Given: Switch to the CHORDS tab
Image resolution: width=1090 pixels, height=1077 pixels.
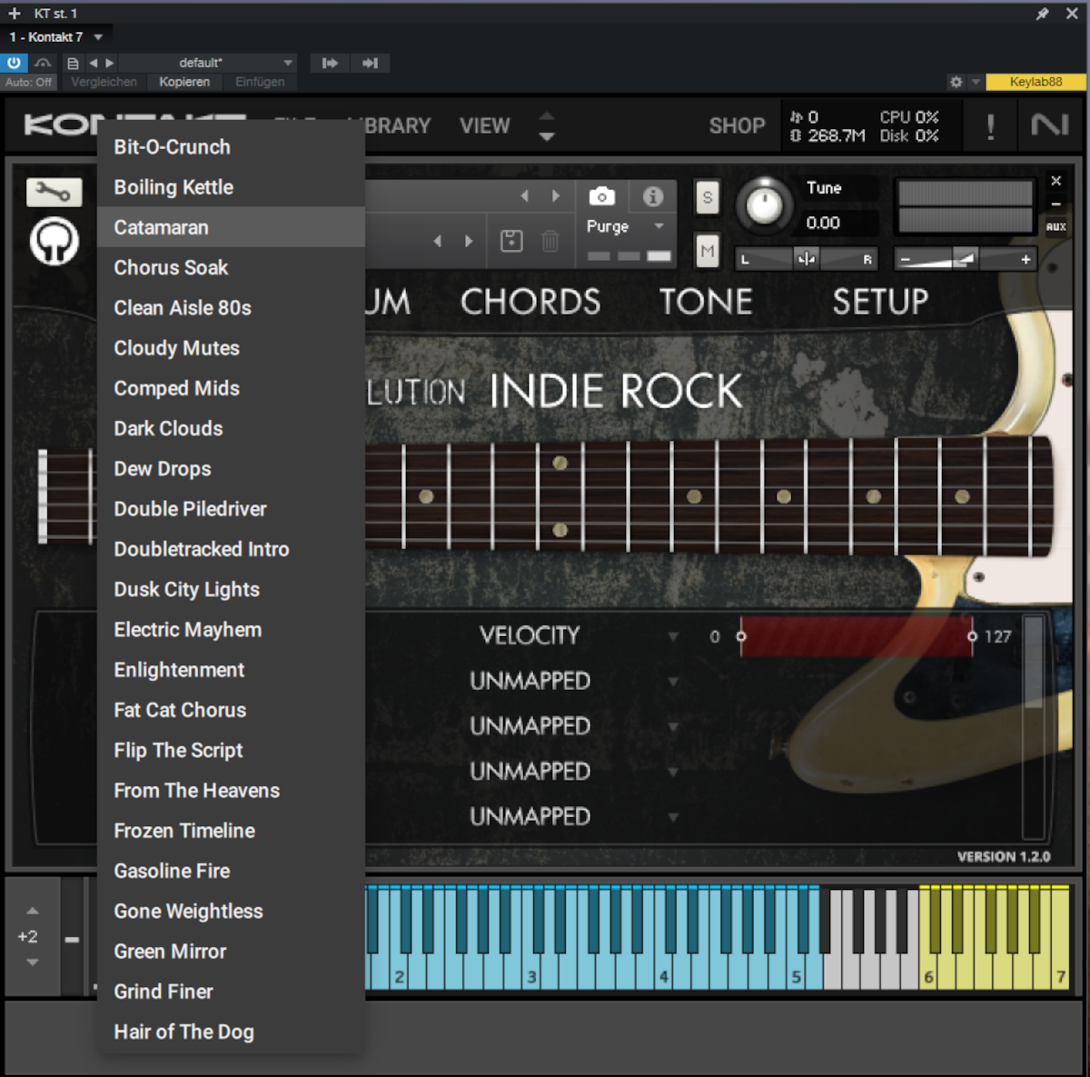Looking at the screenshot, I should coord(530,302).
